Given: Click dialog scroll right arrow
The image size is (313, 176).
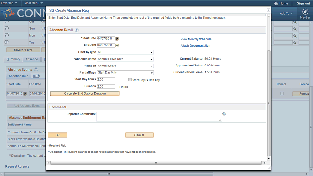Looking at the screenshot, I should pyautogui.click(x=265, y=163).
